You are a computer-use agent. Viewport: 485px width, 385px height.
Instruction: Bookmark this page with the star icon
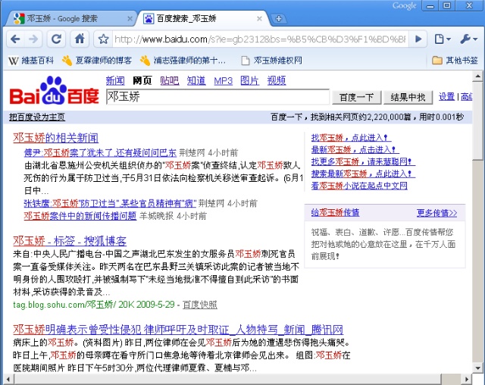click(103, 39)
